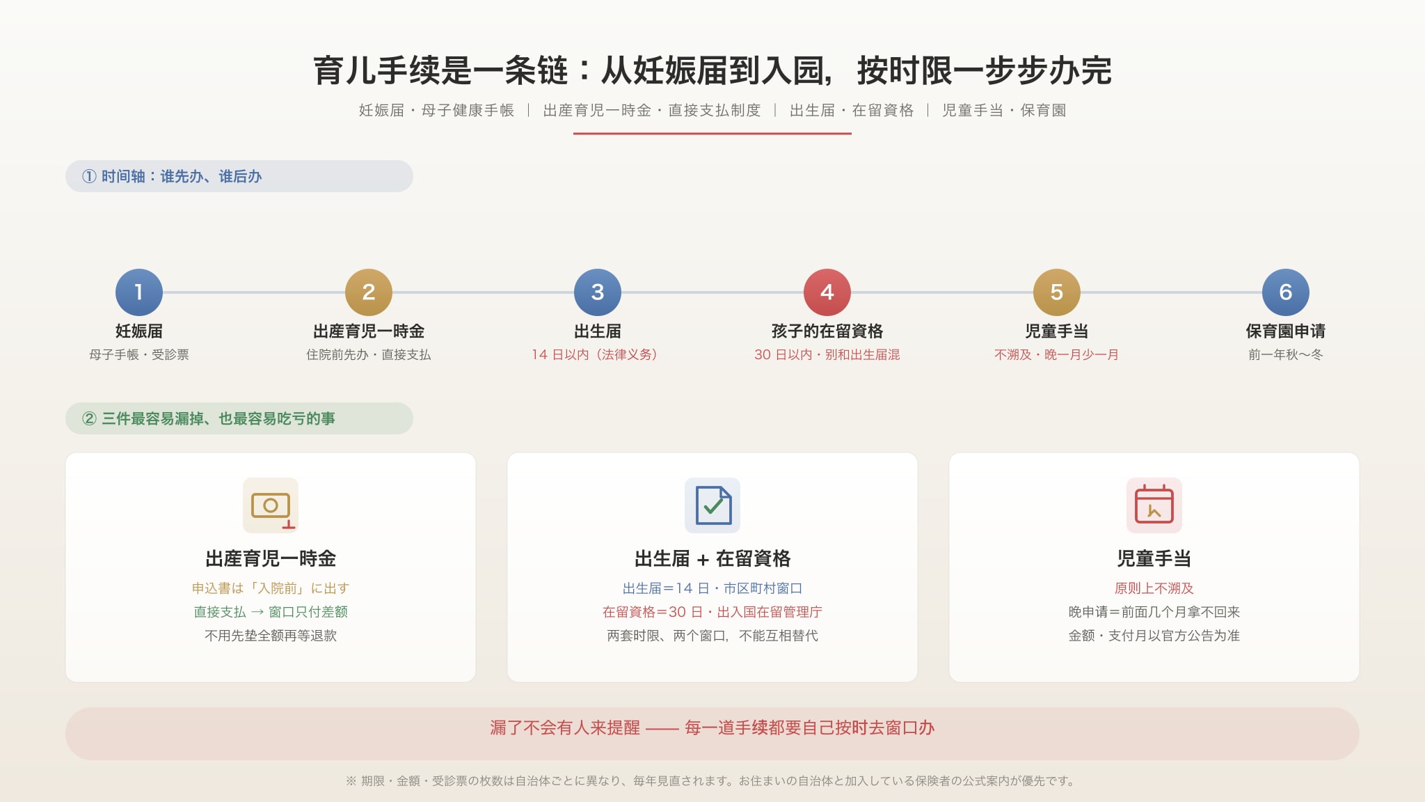The width and height of the screenshot is (1425, 802).
Task: Select timeline step 3 circle for 出生届
Action: [x=598, y=292]
